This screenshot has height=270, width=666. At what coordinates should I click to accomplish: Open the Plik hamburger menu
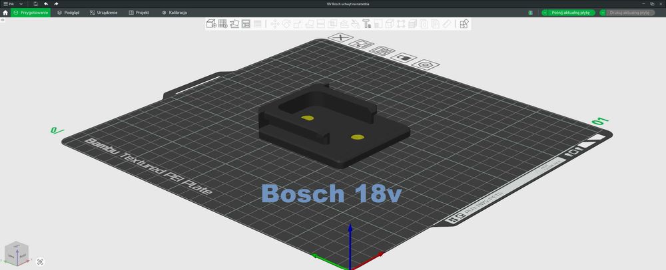[x=8, y=3]
